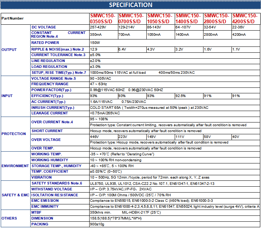Select the 900±10g packing value
This screenshot has width=261, height=228.
click(x=97, y=224)
